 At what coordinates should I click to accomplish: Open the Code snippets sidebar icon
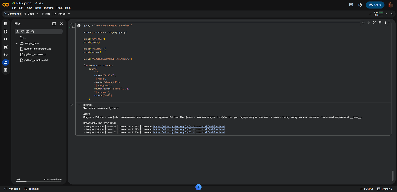[6, 39]
